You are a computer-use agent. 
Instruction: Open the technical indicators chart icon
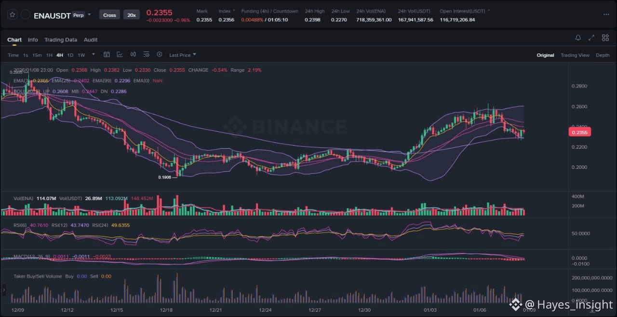tap(120, 55)
